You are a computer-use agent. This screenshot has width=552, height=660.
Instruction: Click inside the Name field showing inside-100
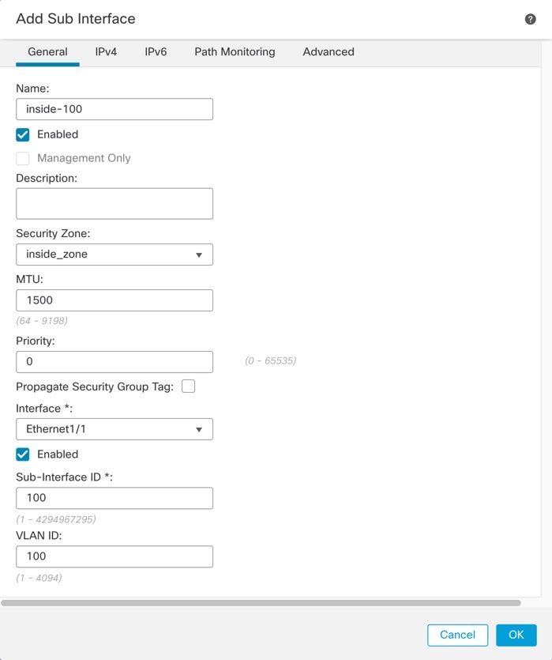click(115, 108)
